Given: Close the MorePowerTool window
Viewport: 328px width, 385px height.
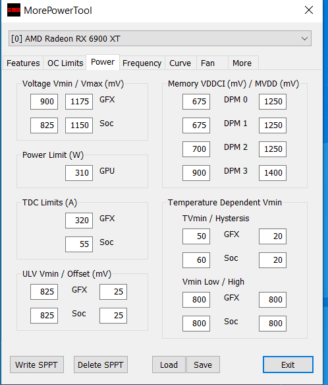Looking at the screenshot, I should coord(309,10).
